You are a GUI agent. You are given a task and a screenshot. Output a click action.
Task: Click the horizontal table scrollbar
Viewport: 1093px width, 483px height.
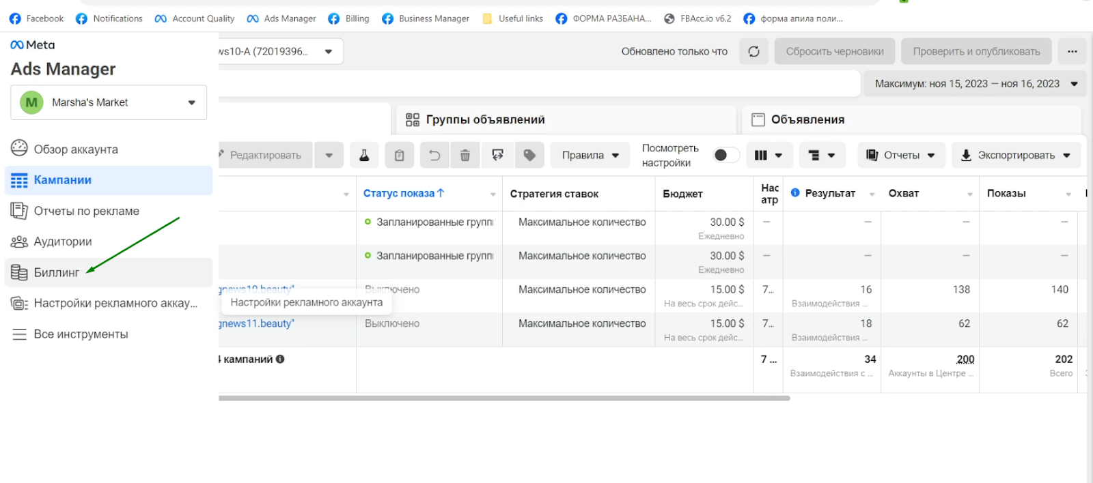[504, 398]
